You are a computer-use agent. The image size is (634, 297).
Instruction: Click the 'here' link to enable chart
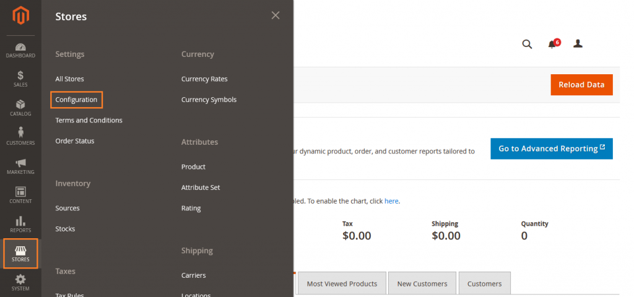click(391, 201)
